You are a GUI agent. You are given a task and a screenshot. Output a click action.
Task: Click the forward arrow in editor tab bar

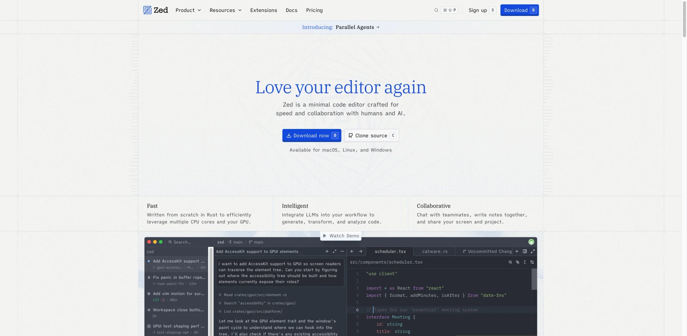click(x=361, y=251)
